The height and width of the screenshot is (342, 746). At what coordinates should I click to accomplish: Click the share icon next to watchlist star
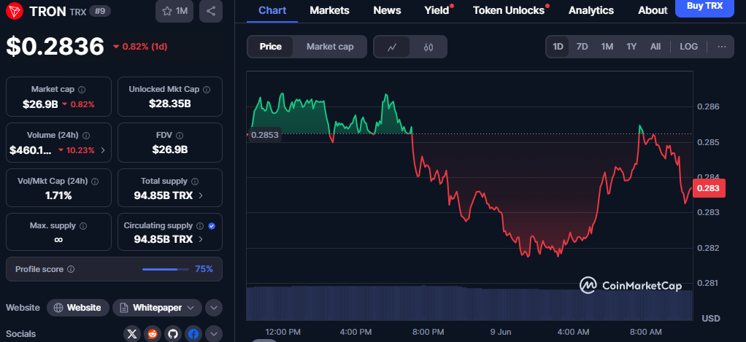point(211,12)
